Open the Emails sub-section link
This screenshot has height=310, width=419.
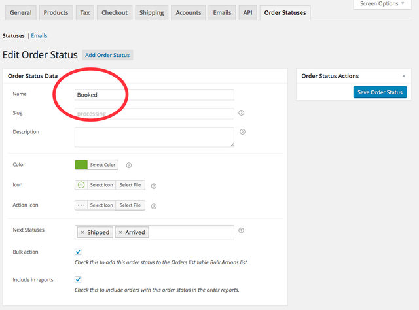coord(39,36)
